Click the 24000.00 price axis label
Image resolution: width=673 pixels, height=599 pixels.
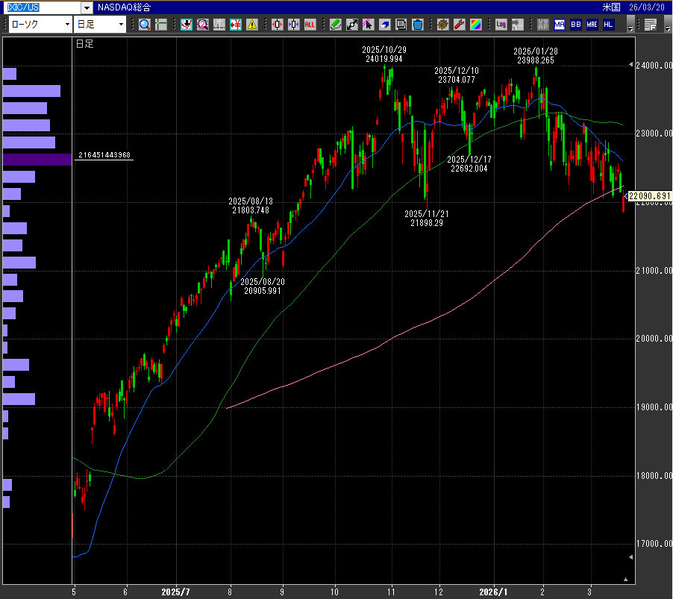tap(654, 65)
